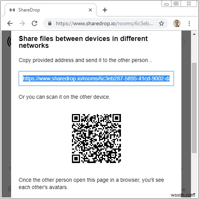Open a new tab with plus button

[x=105, y=10]
